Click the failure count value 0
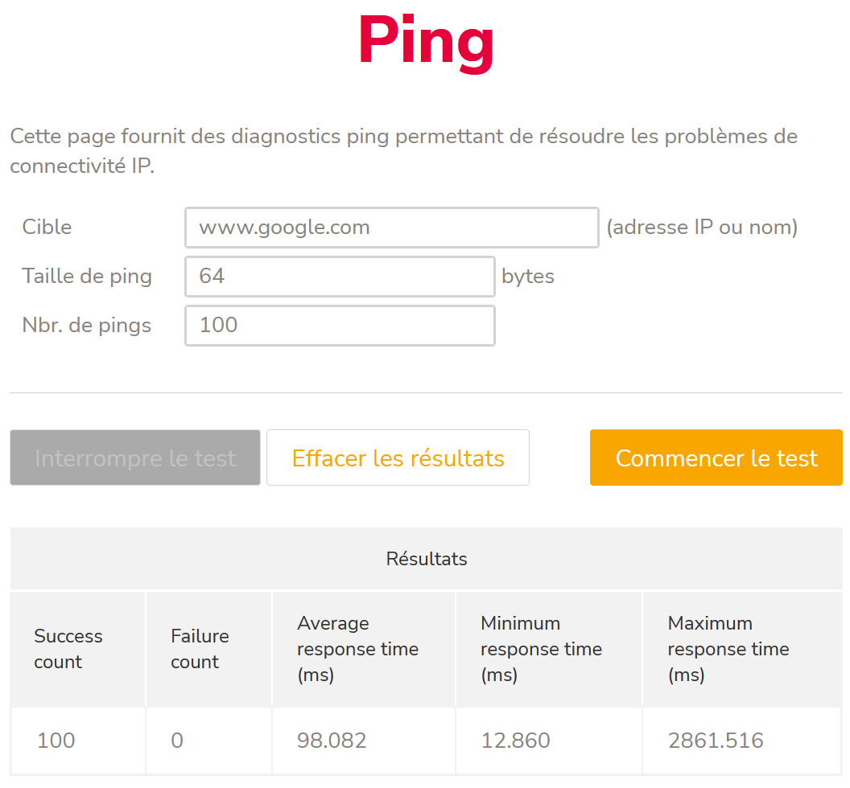The height and width of the screenshot is (788, 850). (177, 741)
